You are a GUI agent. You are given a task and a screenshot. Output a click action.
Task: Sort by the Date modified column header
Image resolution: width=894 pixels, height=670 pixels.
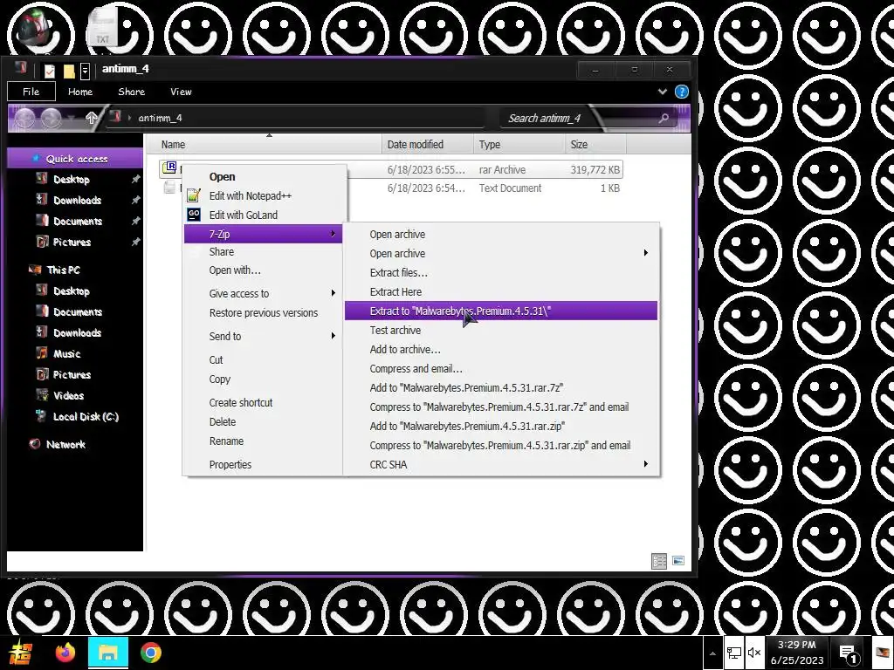pyautogui.click(x=428, y=144)
